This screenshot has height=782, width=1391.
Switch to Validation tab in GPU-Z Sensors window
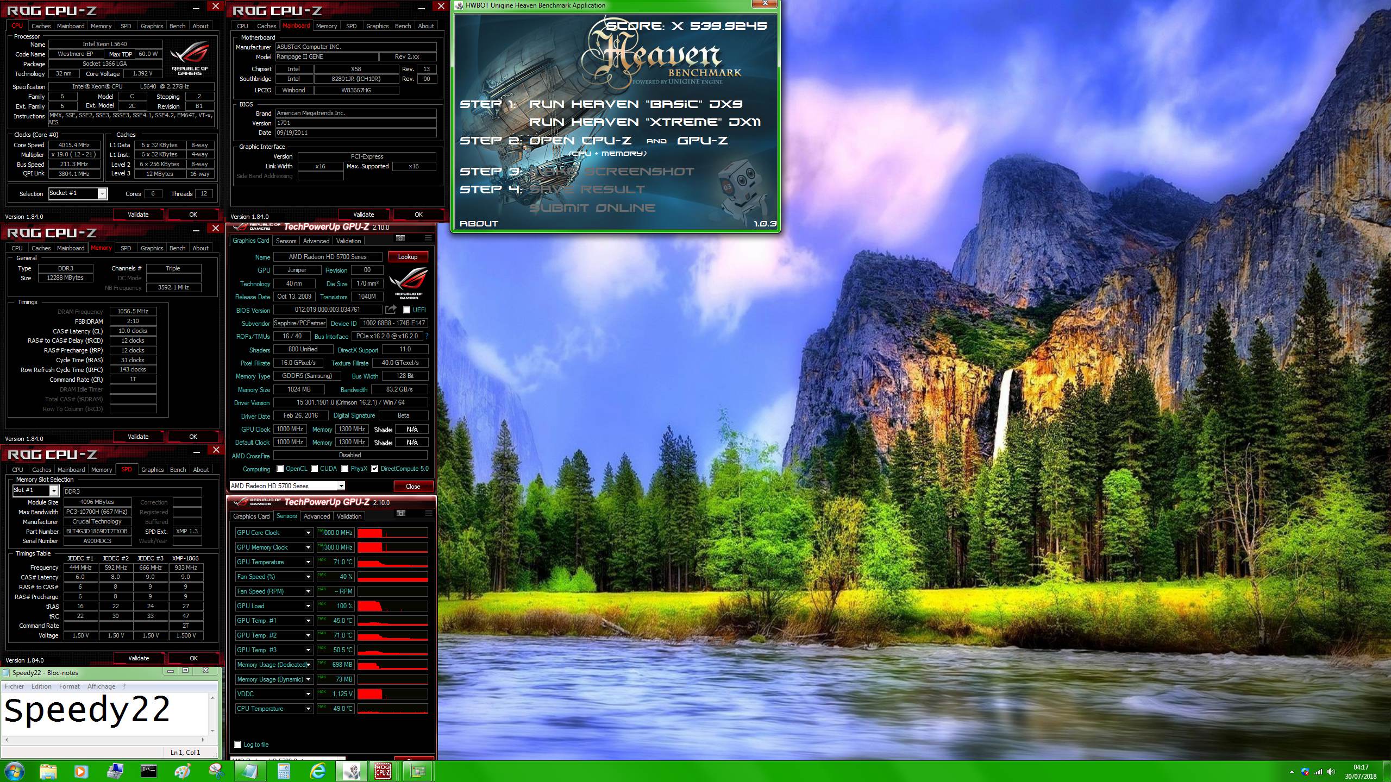click(349, 516)
